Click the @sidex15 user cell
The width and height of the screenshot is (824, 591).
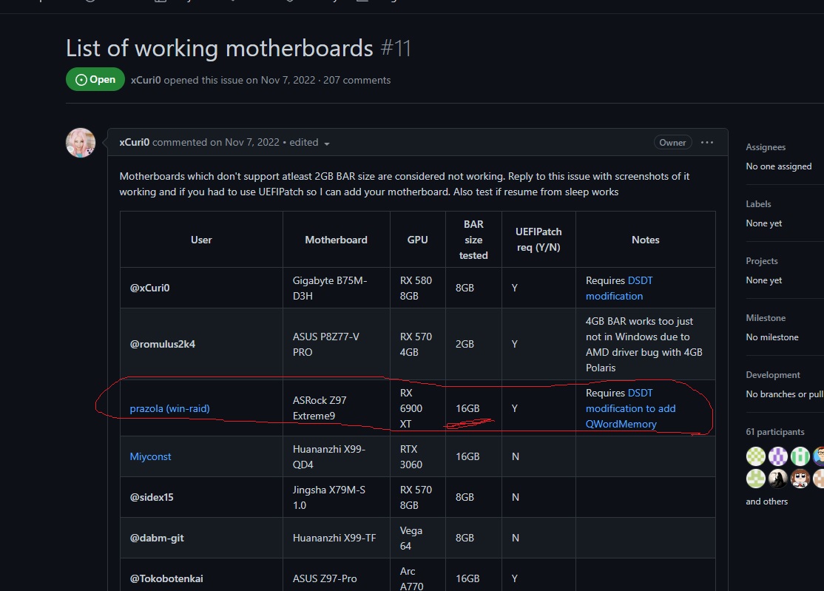[201, 497]
